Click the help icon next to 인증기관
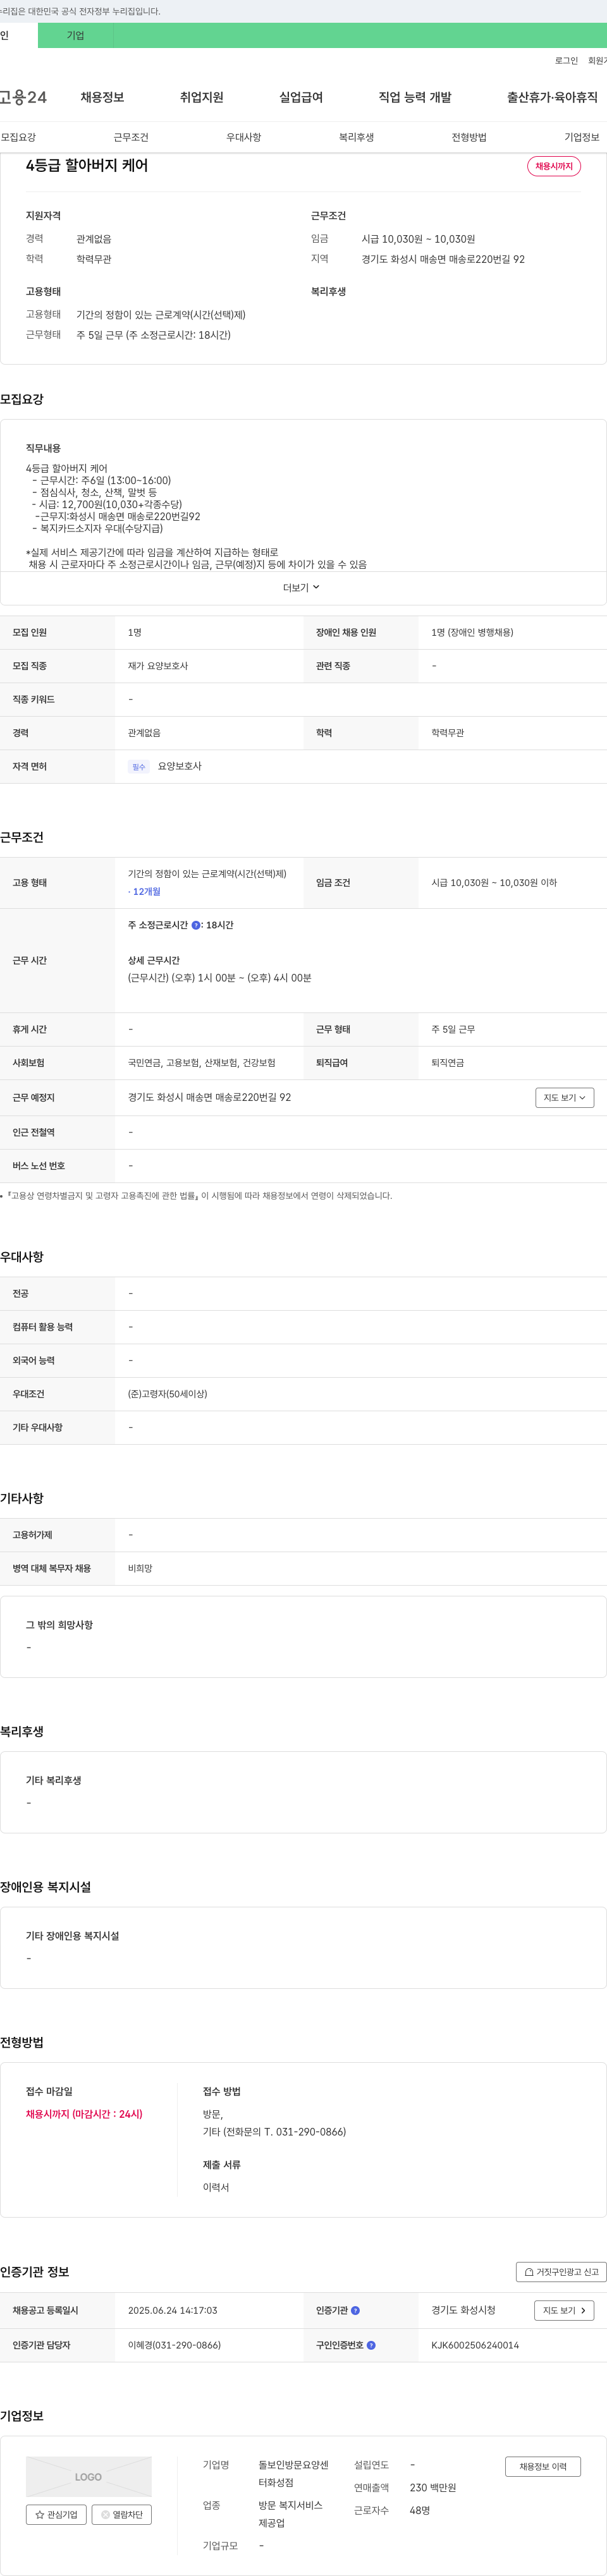607x2576 pixels. point(355,2310)
